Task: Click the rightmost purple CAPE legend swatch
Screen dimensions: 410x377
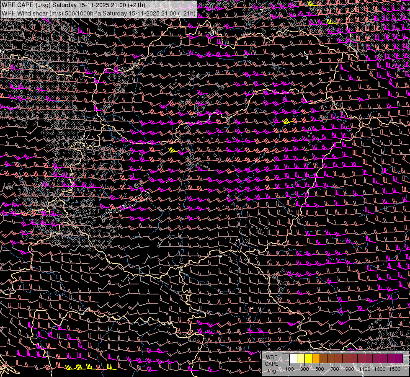Action: point(399,358)
